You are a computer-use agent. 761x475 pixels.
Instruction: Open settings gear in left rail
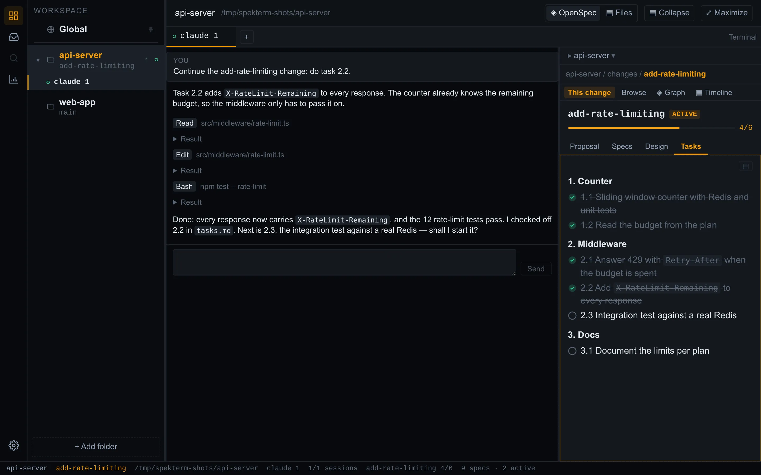(13, 445)
